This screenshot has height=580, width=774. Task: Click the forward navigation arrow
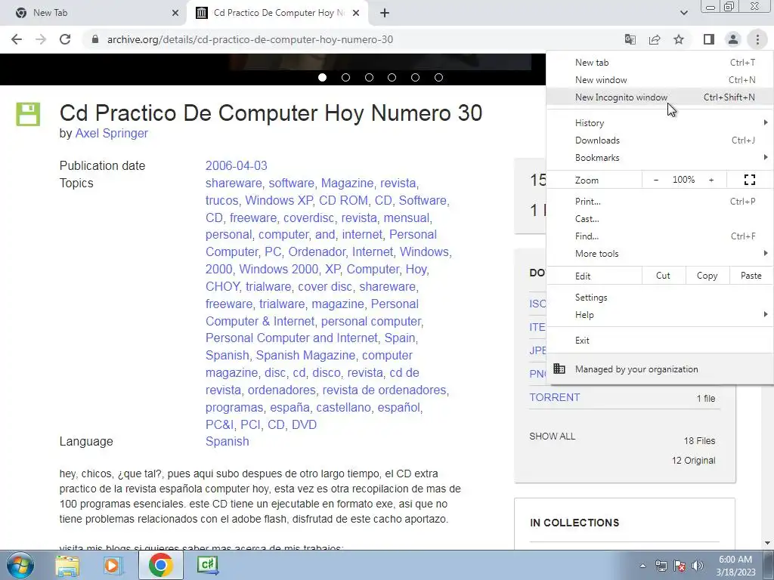click(x=41, y=39)
